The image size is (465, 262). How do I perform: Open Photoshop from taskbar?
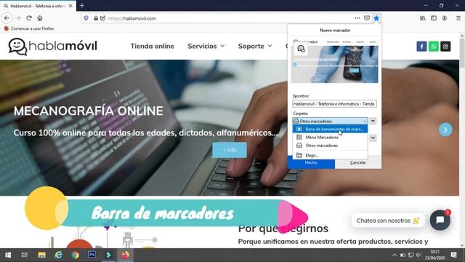(92, 255)
